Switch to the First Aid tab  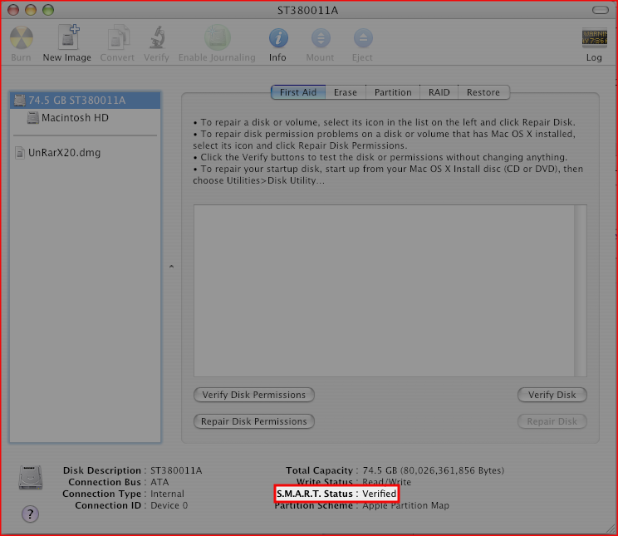[x=298, y=92]
